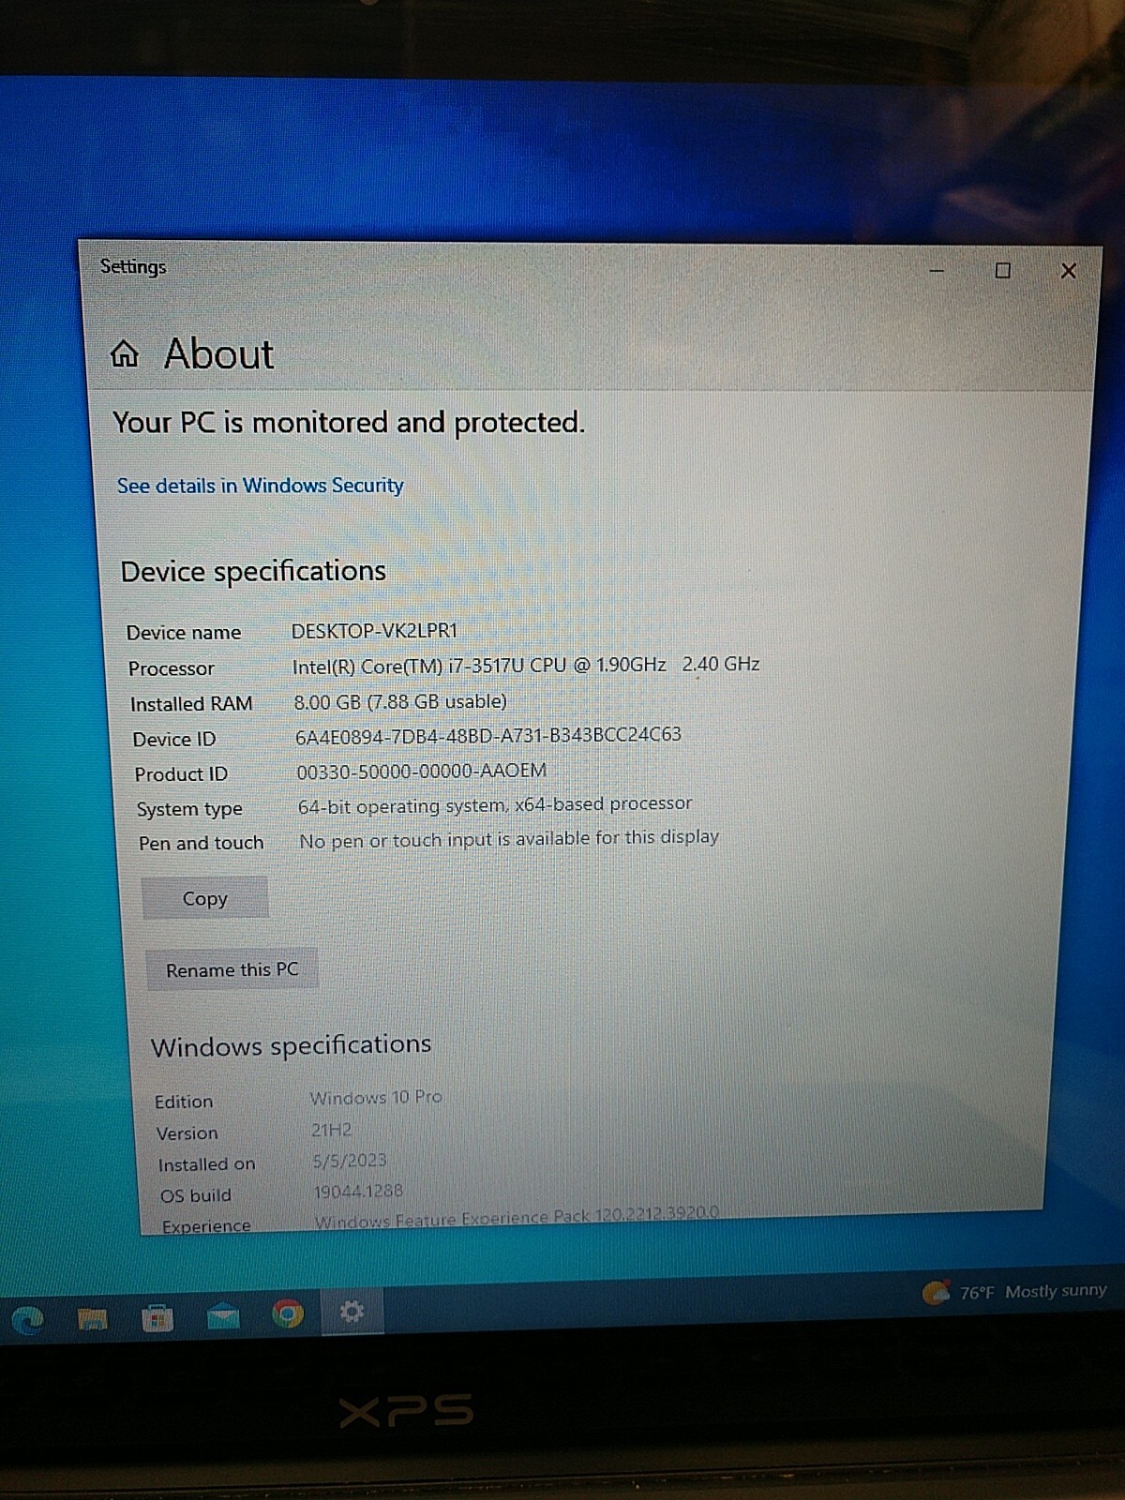
Task: Click the Windows 10 Pro edition value
Action: (x=376, y=1097)
